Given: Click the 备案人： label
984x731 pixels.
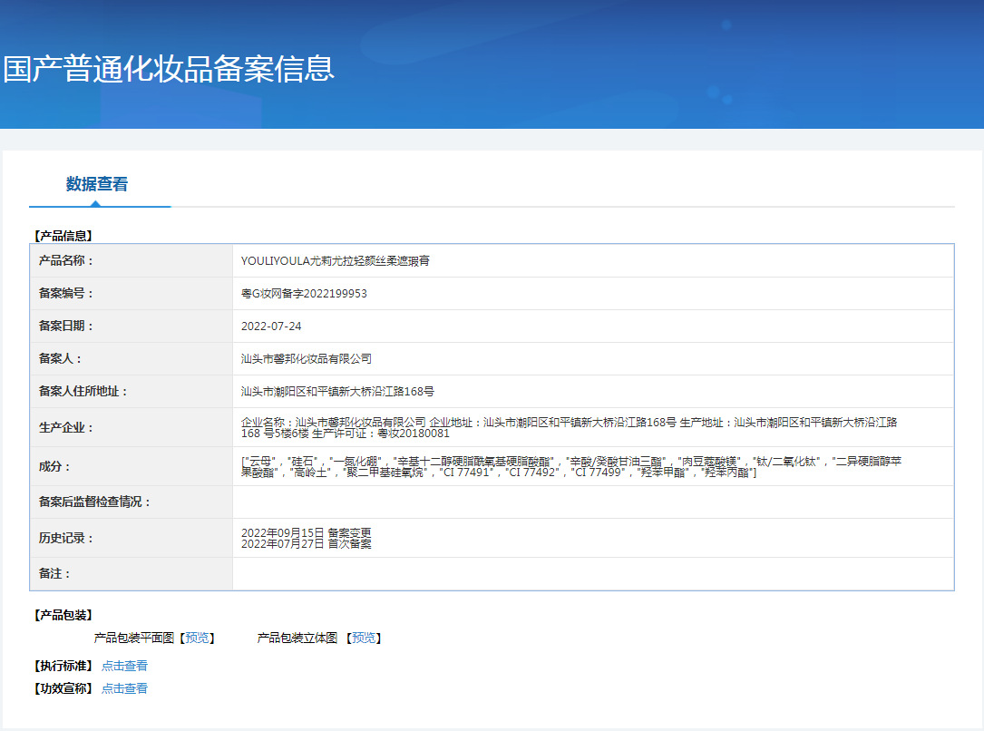Looking at the screenshot, I should [x=60, y=358].
